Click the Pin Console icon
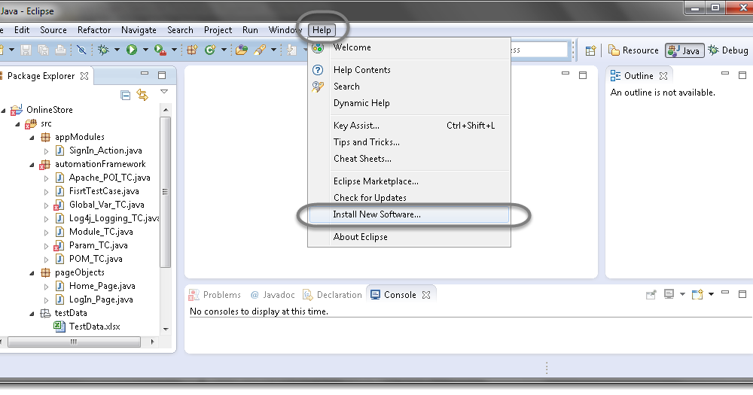 pyautogui.click(x=651, y=294)
